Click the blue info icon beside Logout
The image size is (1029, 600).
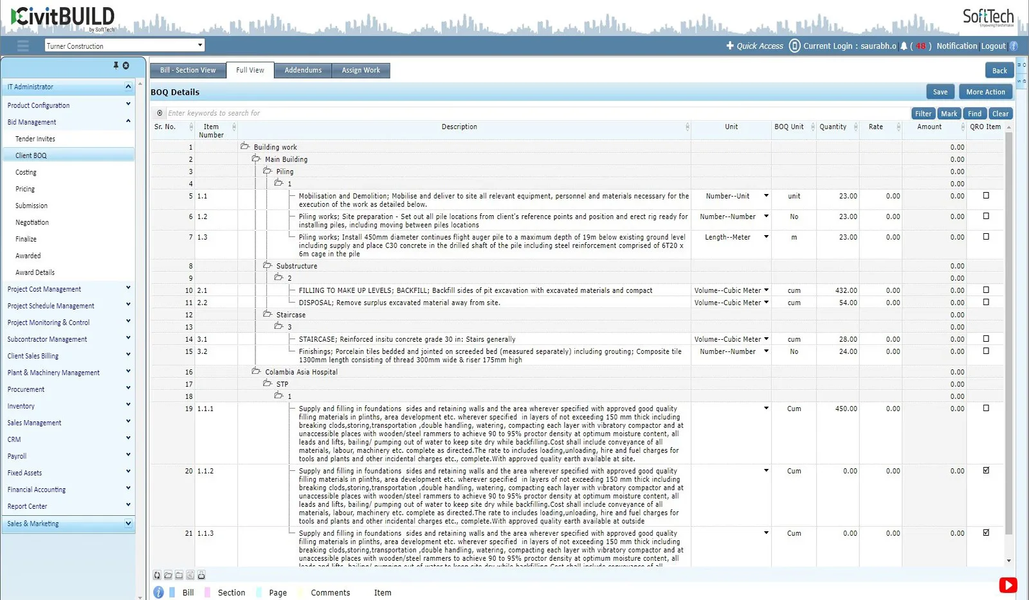pos(1014,46)
